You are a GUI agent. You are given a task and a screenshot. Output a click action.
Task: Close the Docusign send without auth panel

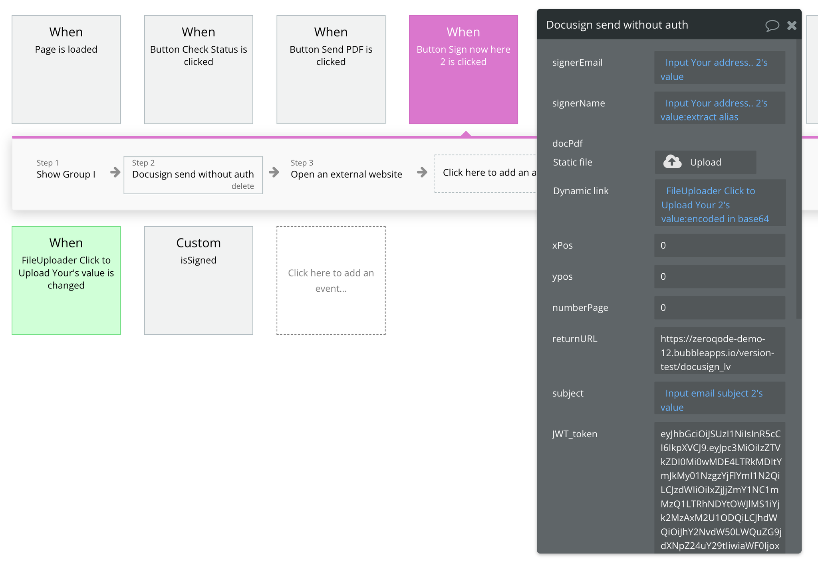(x=792, y=26)
